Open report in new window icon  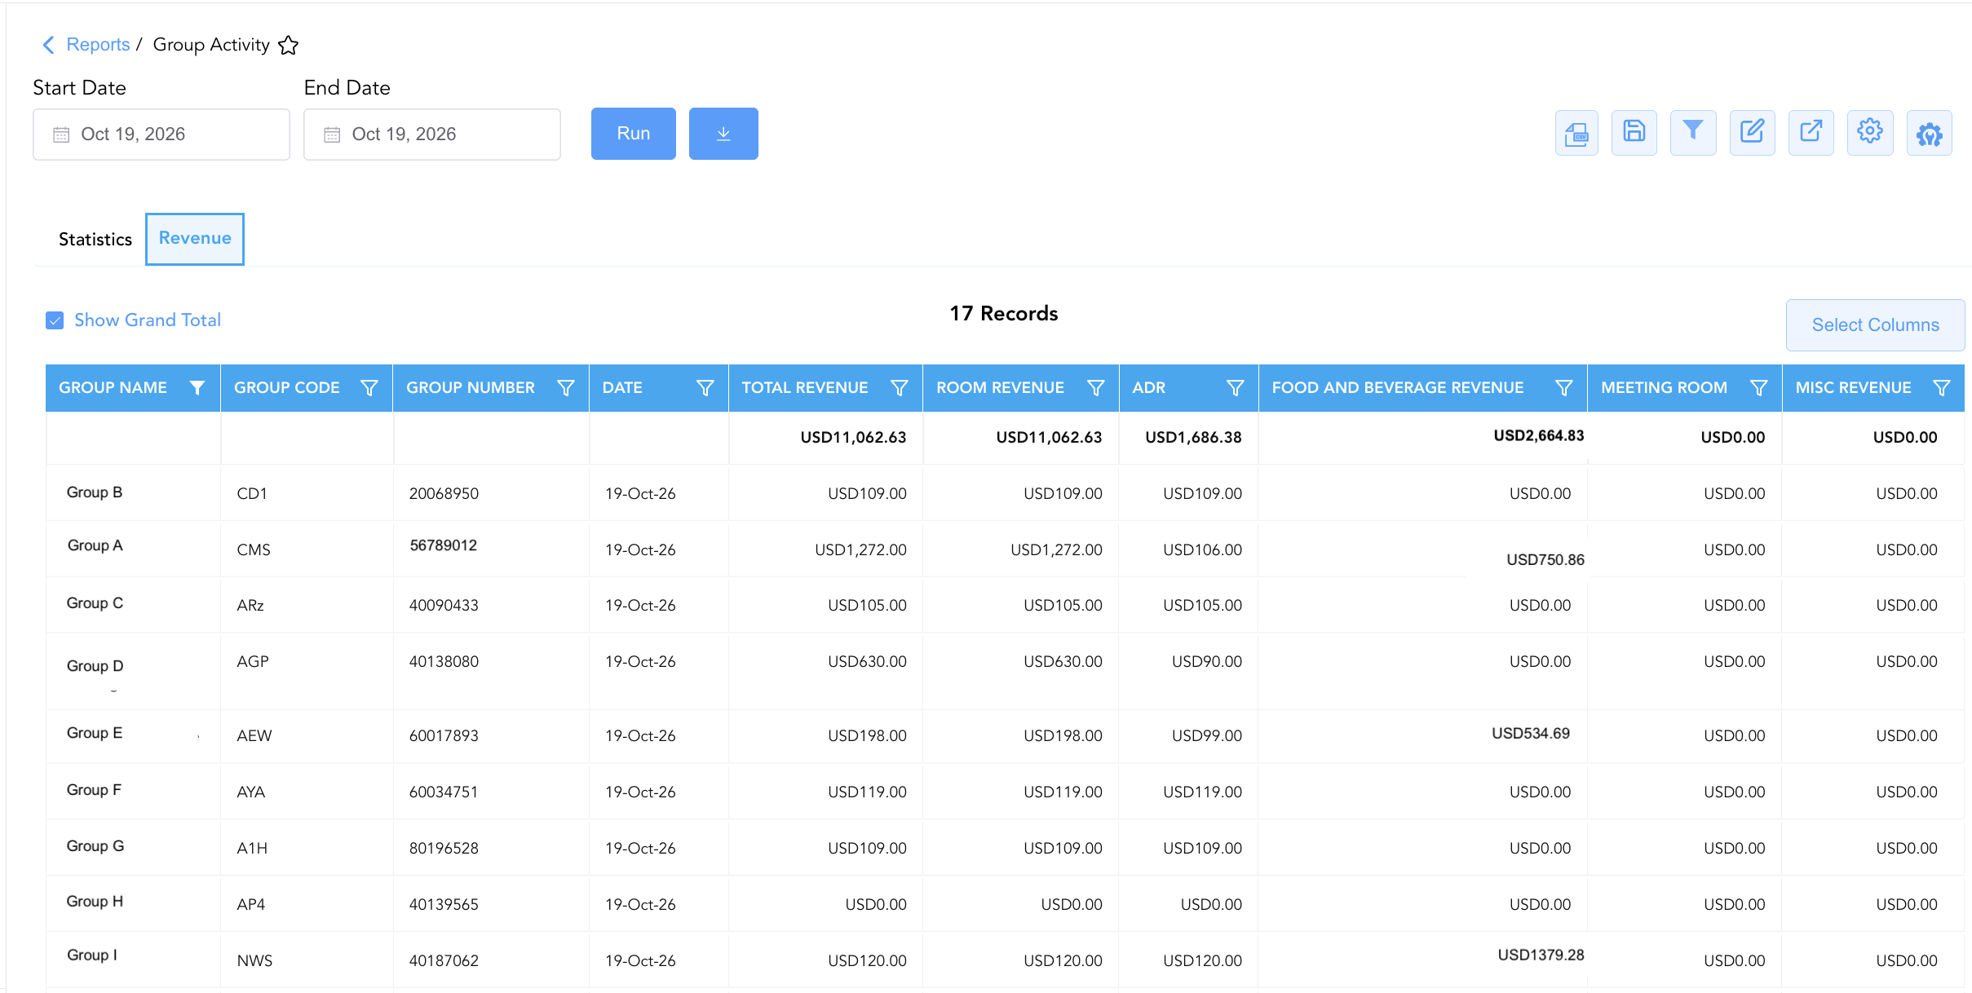[x=1811, y=133]
